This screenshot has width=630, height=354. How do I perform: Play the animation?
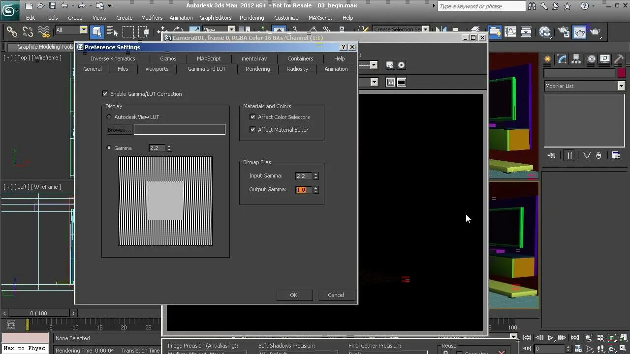click(x=551, y=338)
